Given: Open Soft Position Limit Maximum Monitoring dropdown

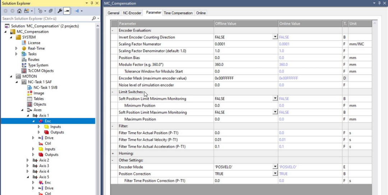Looking at the screenshot, I should pos(275,112).
